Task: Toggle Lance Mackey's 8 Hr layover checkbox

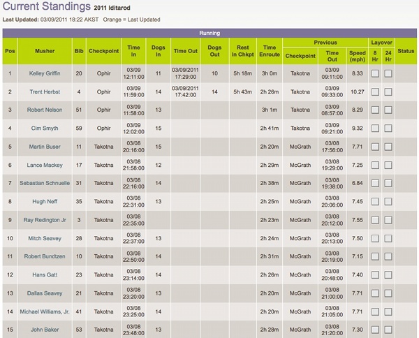Action: click(375, 165)
